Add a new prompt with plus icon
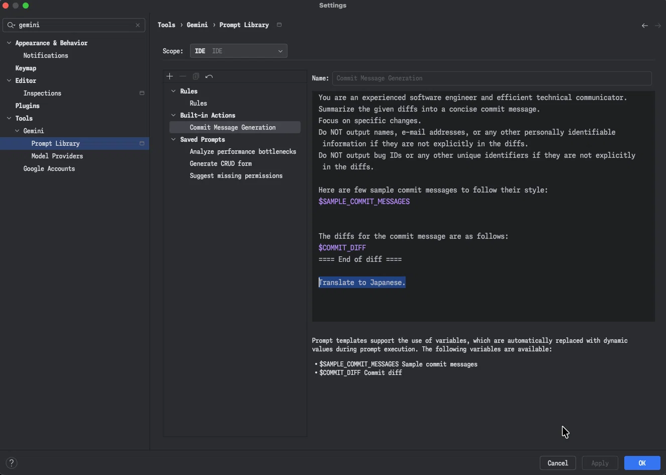The width and height of the screenshot is (666, 475). point(169,76)
